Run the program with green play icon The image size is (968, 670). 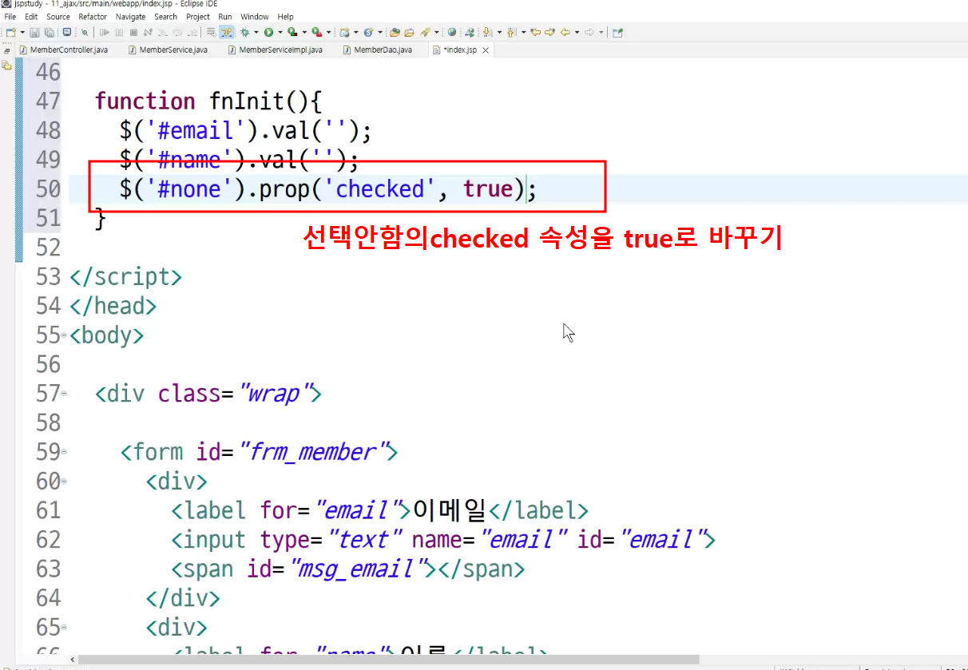(x=268, y=32)
